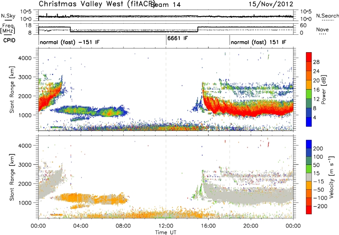Select the "20" label on power colorbar
This screenshot has height=235, width=339.
point(316,81)
